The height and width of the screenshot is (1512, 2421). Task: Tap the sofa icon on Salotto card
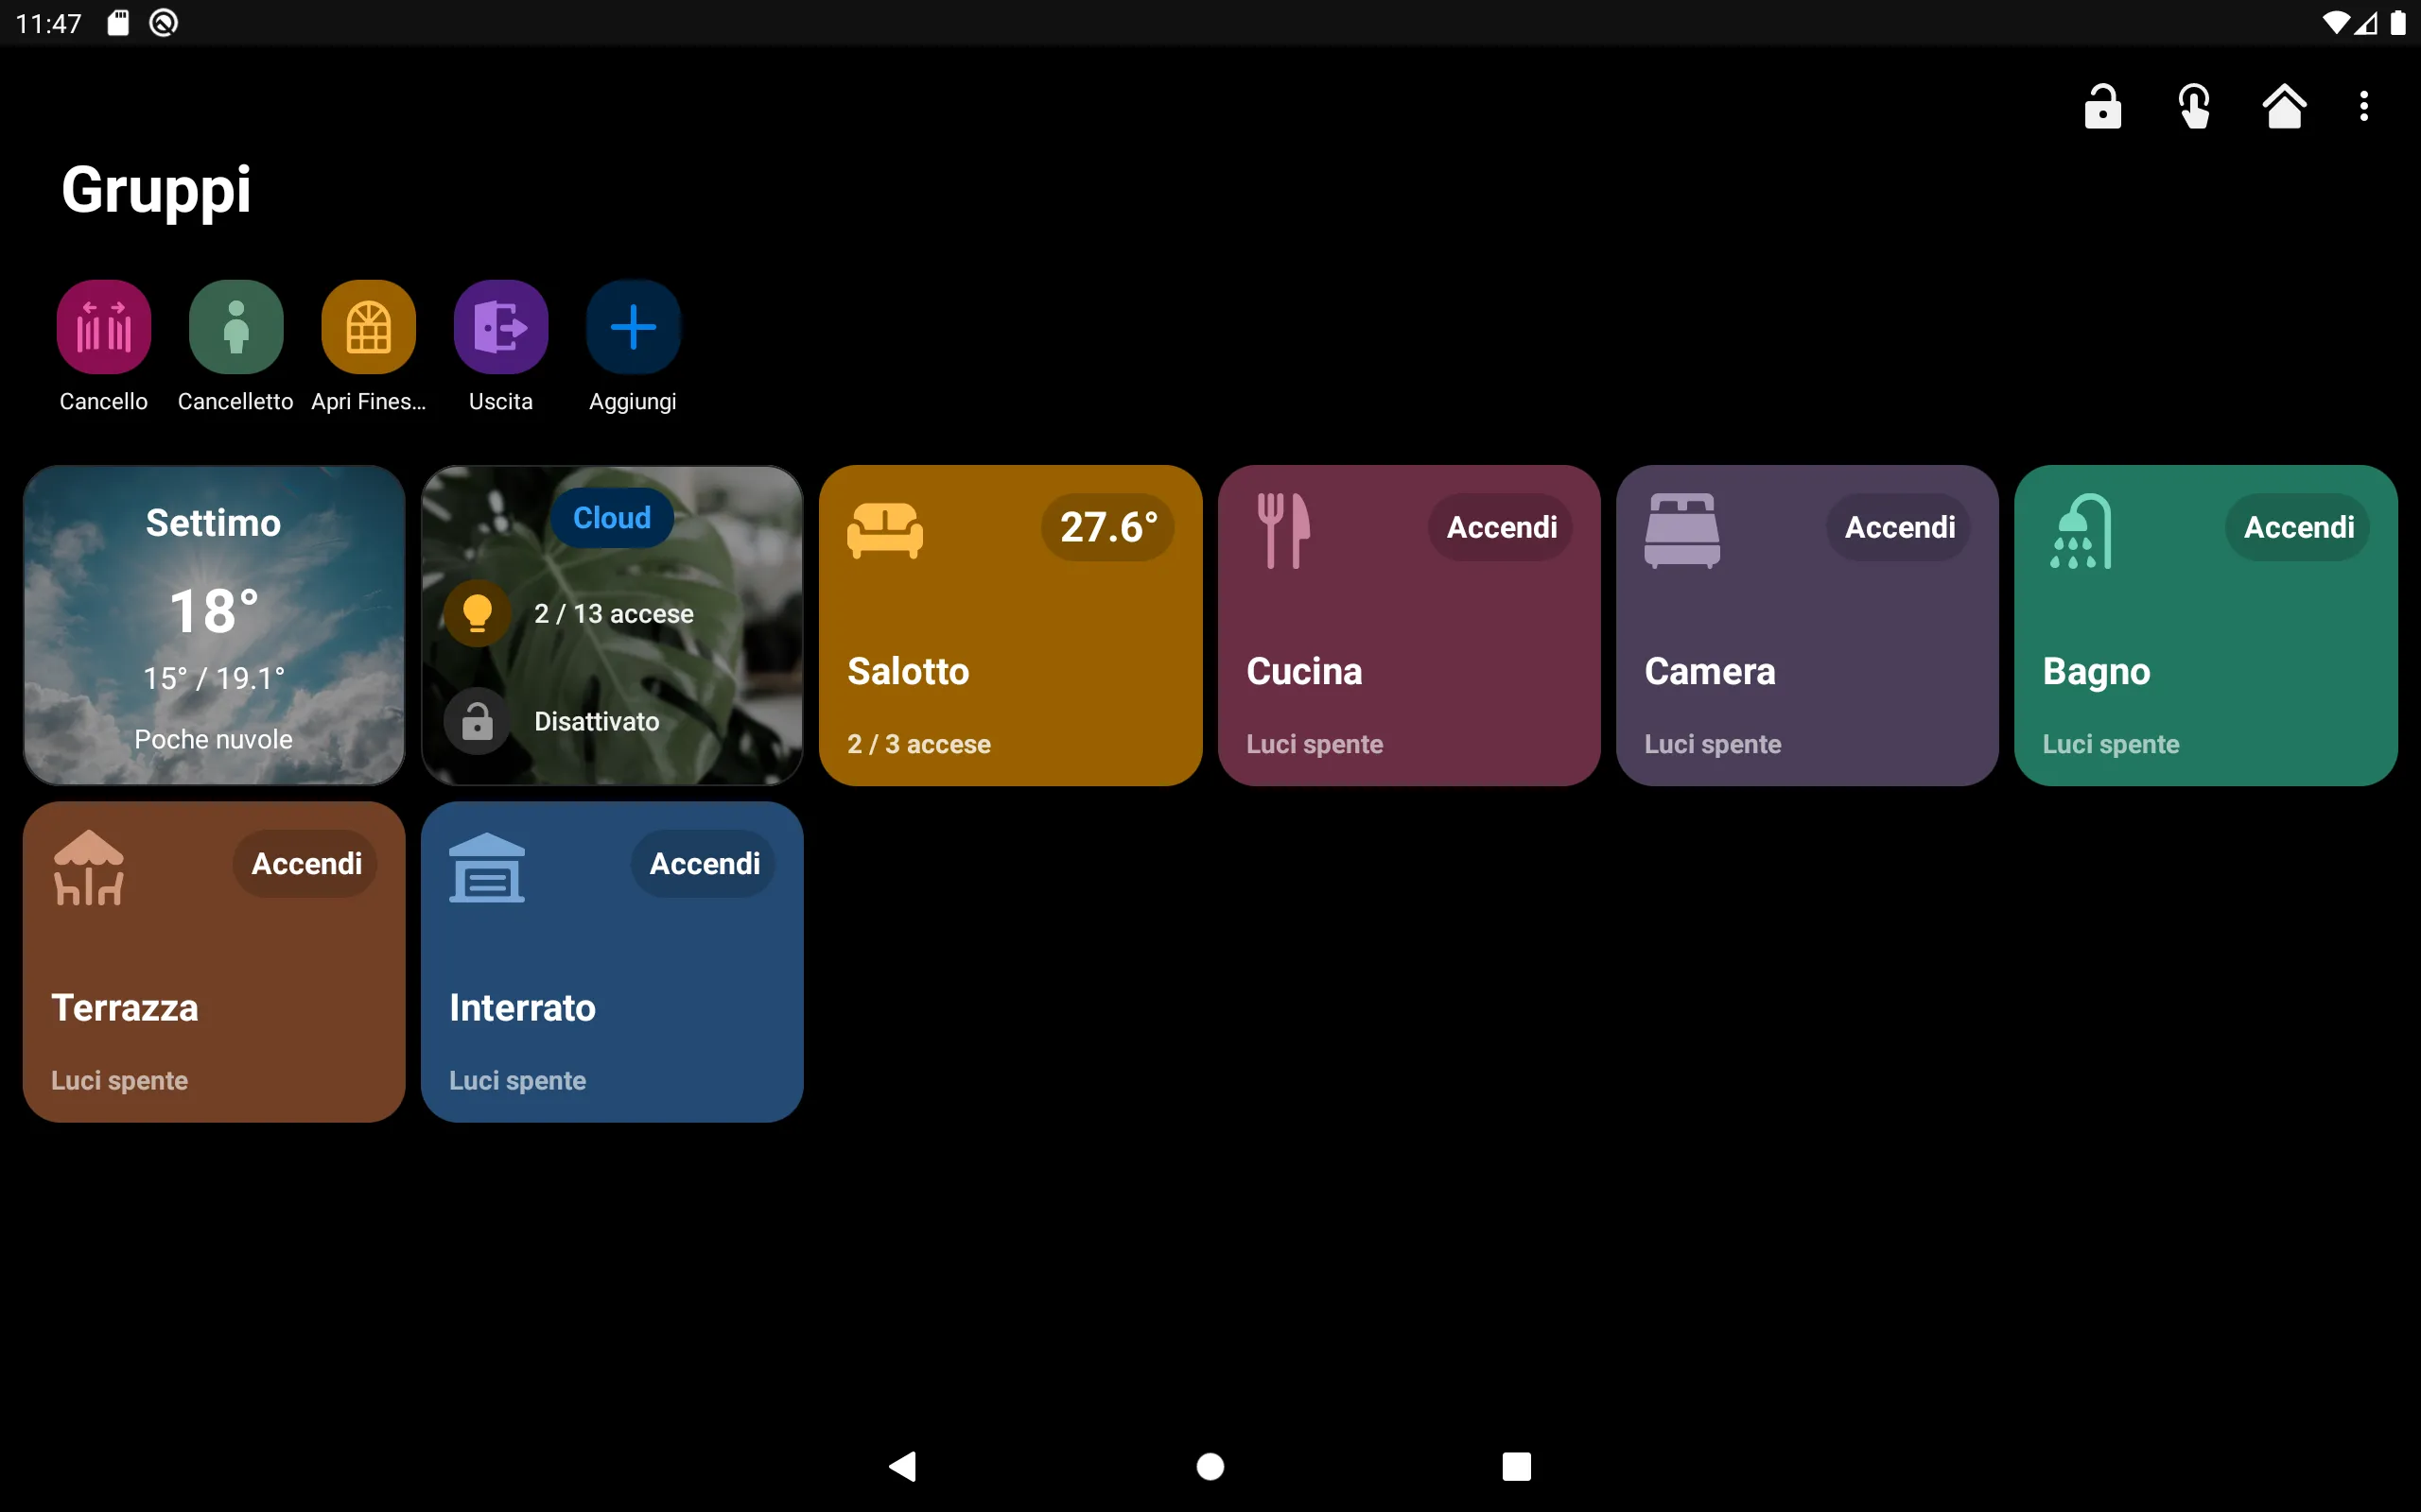(x=884, y=530)
